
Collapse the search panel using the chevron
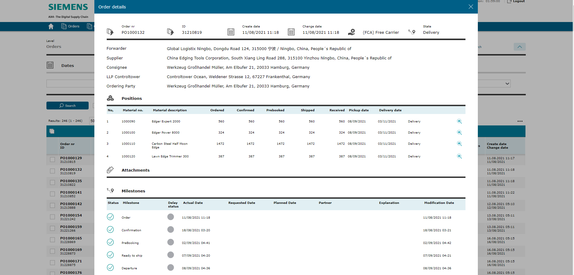click(x=519, y=47)
